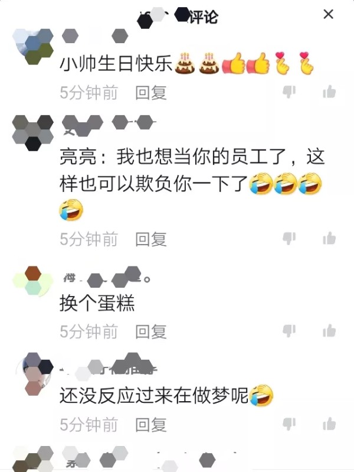The height and width of the screenshot is (472, 354).
Task: Dislike the 还没反应过来在做梦呢 comment
Action: coord(289,424)
